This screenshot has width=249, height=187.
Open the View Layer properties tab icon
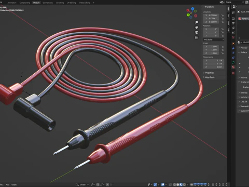click(x=233, y=28)
